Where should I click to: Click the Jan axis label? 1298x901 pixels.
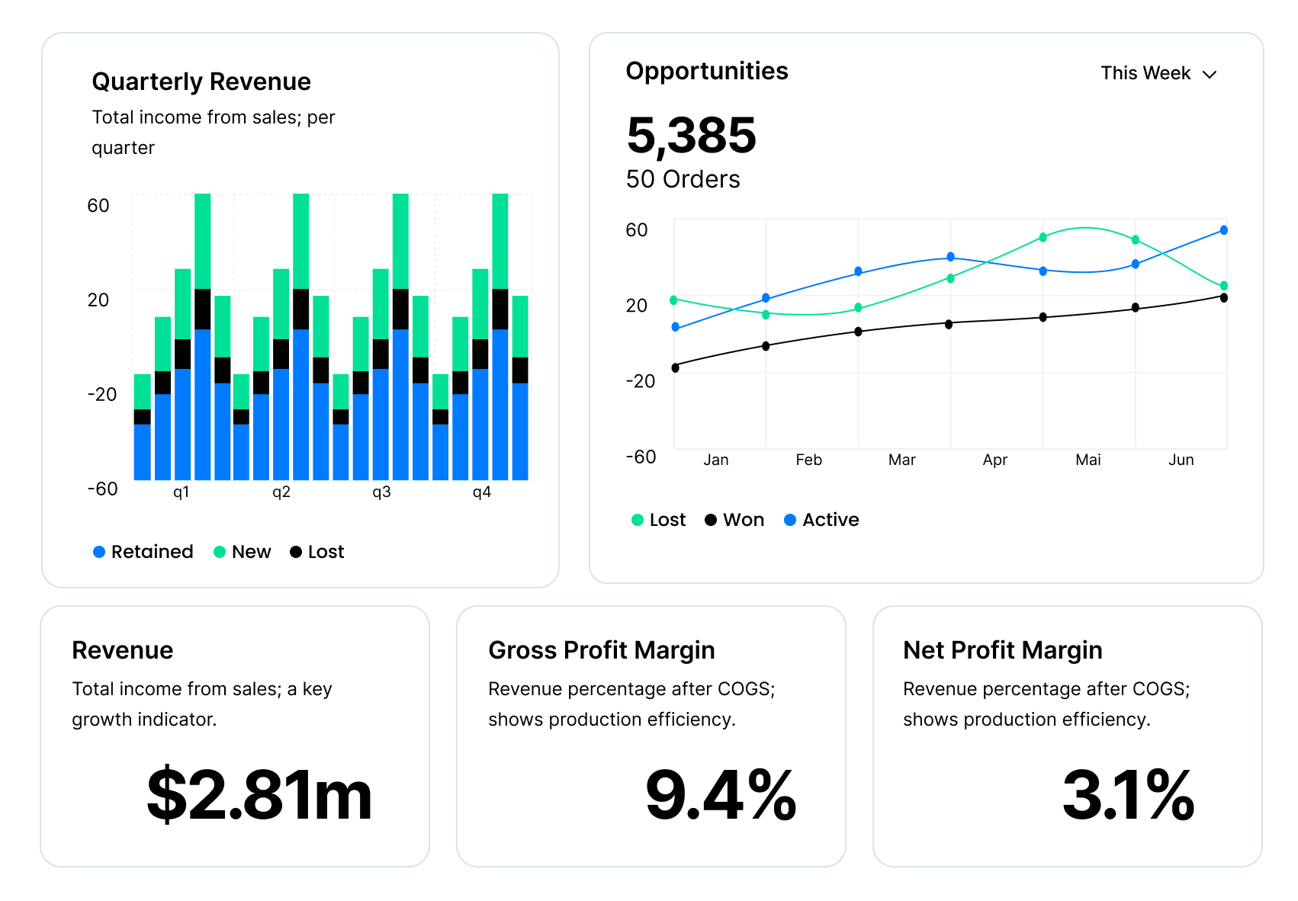click(716, 460)
